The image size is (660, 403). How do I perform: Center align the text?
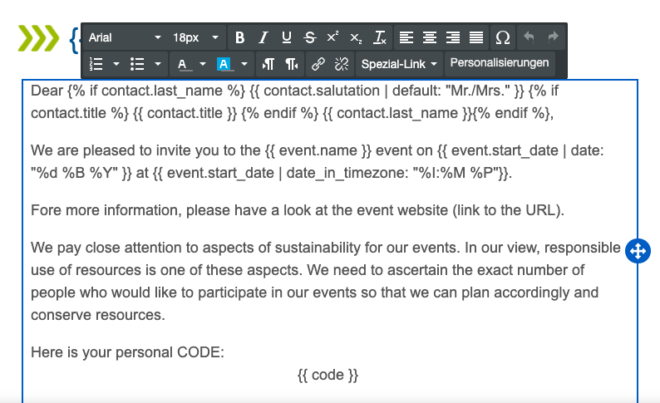click(x=430, y=37)
